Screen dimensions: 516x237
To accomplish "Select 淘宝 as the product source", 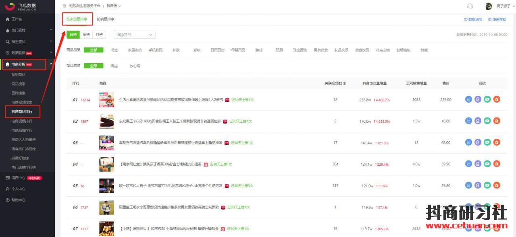I will tap(114, 66).
